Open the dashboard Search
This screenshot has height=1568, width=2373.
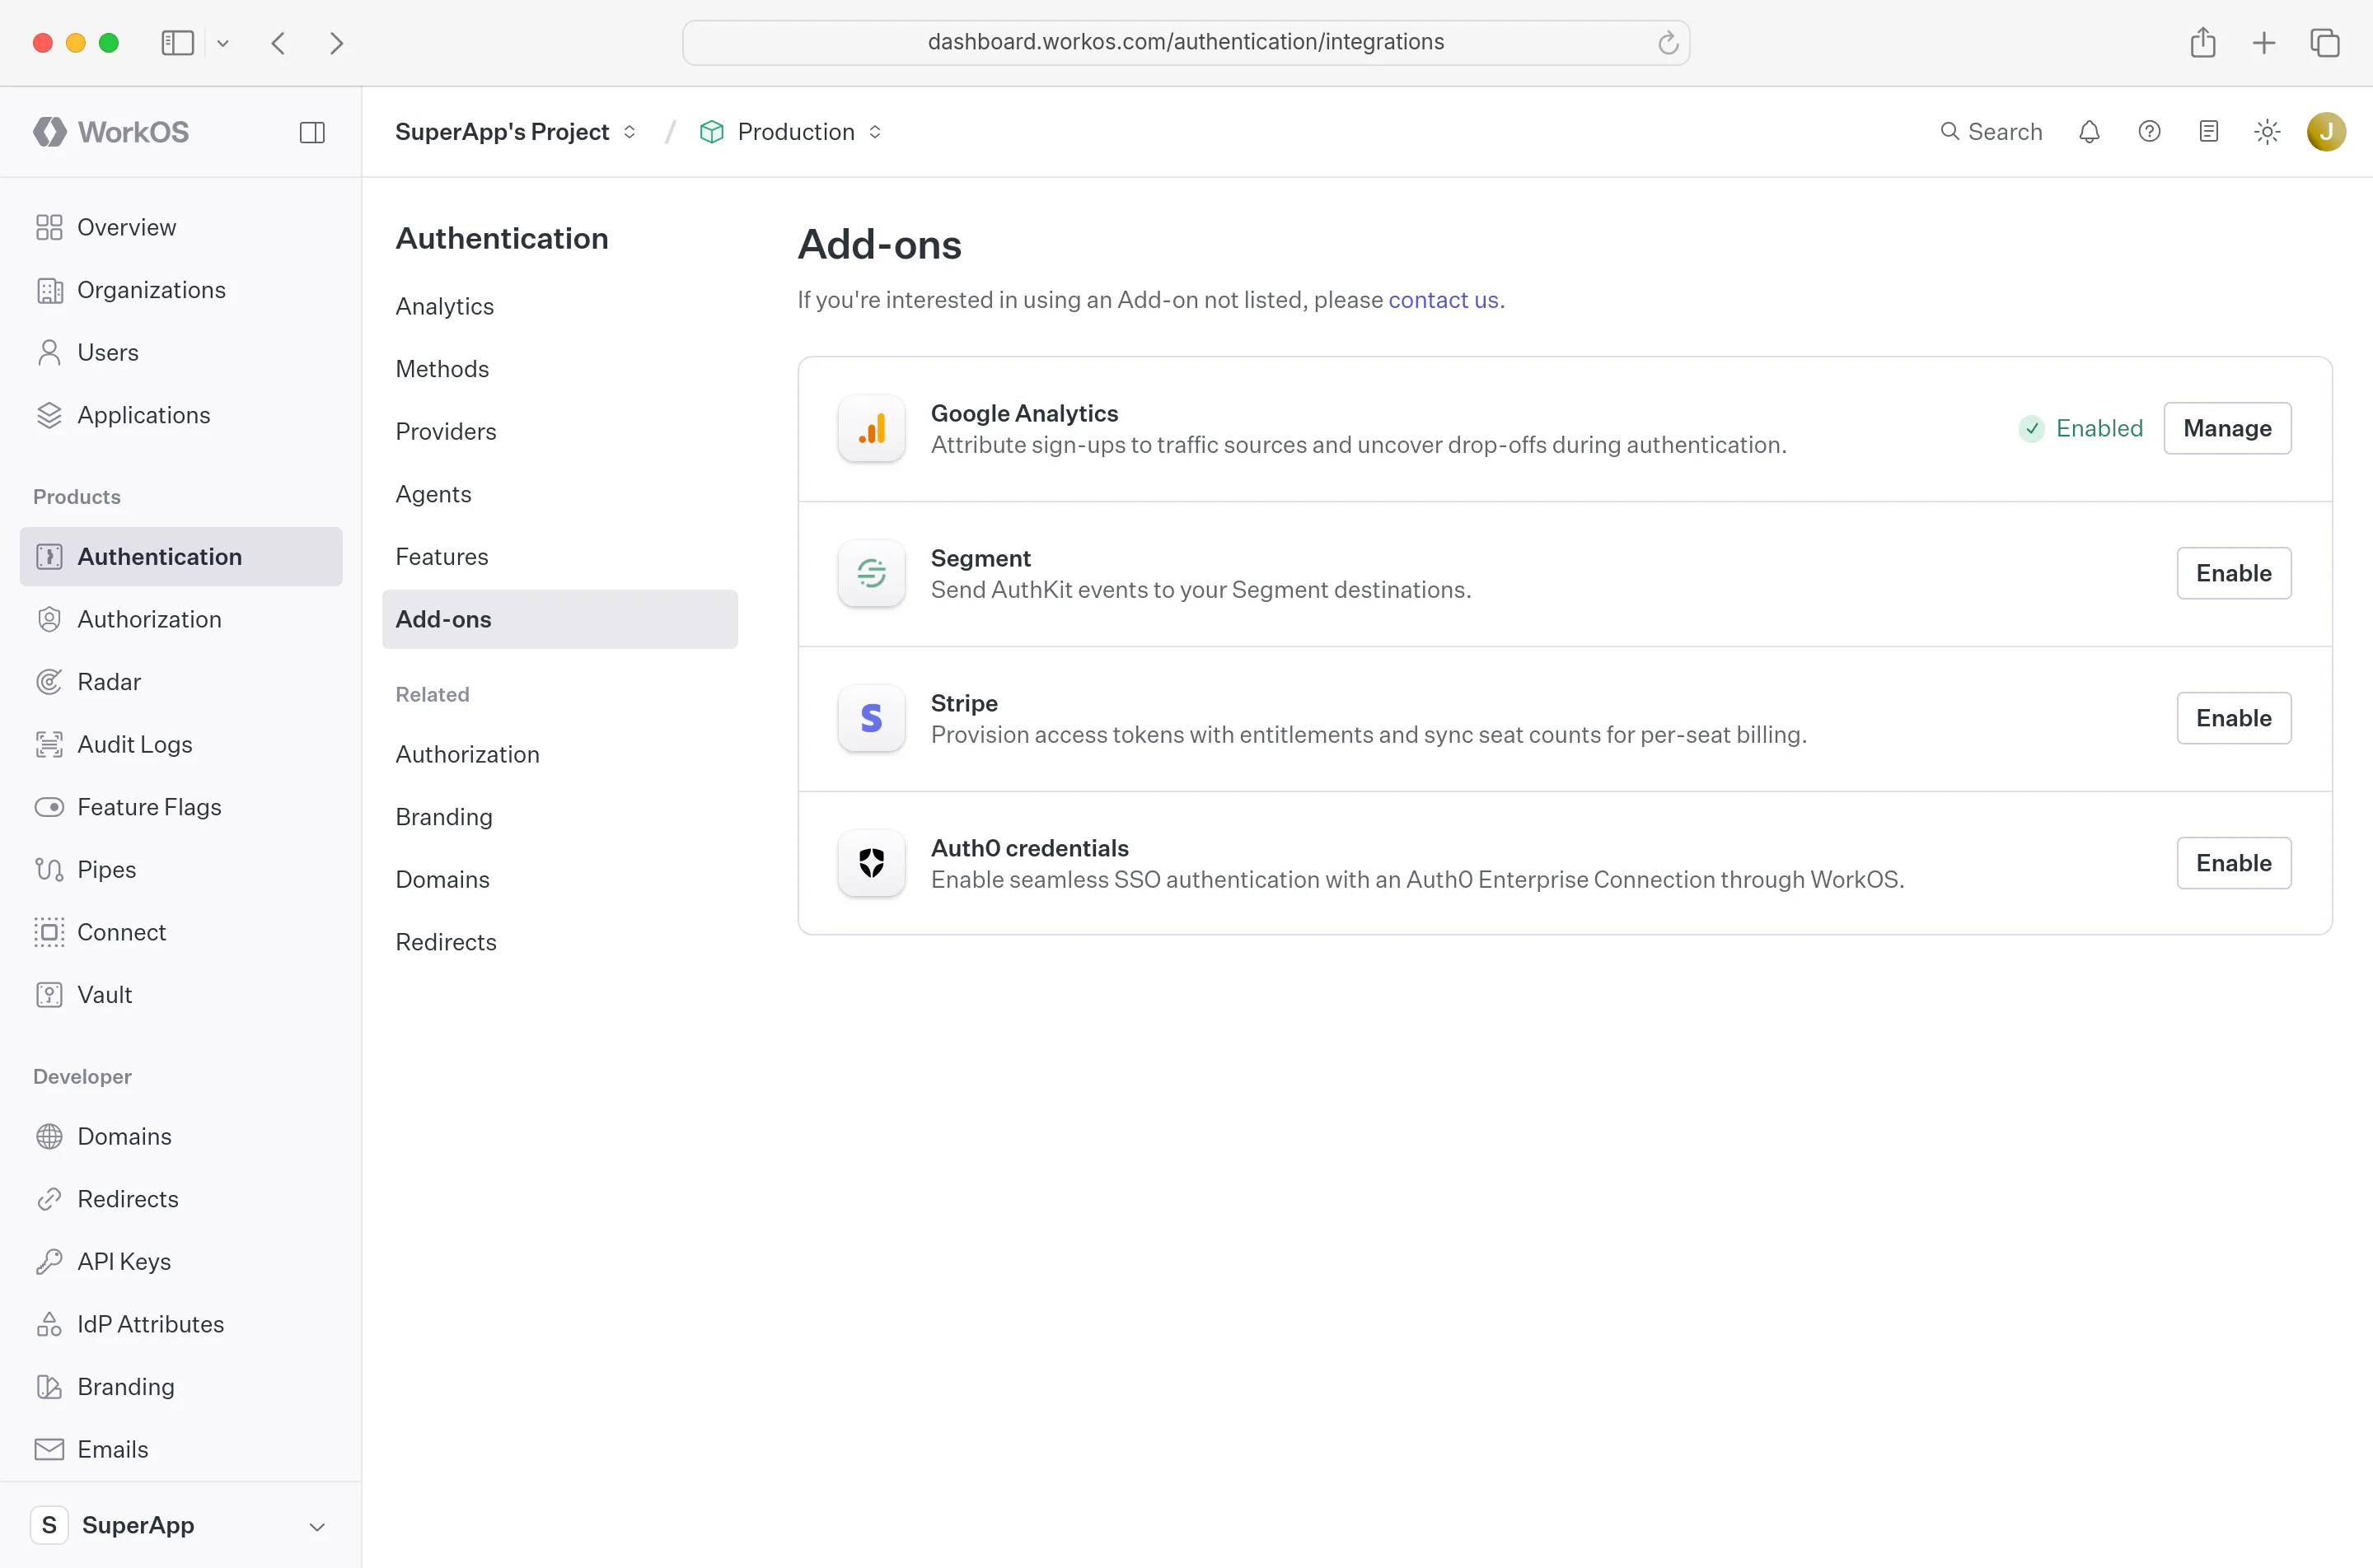pyautogui.click(x=1991, y=132)
